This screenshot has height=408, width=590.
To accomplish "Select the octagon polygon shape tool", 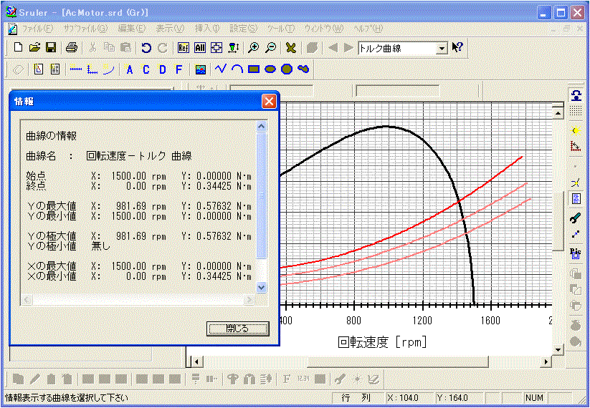I will tap(287, 69).
